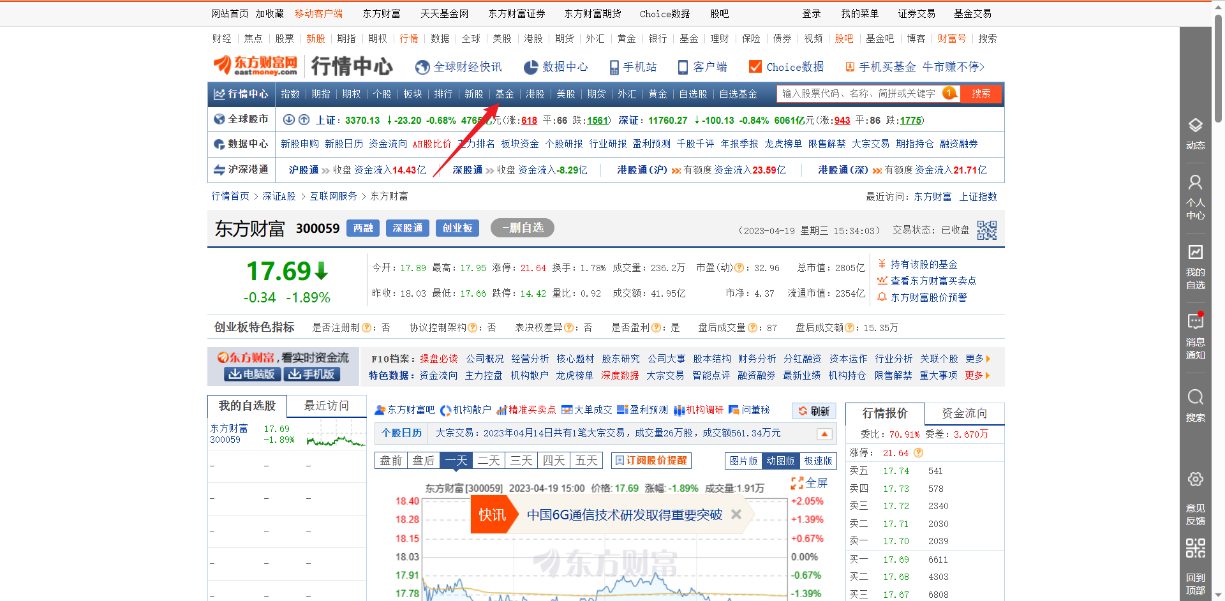Viewport: 1225px width, 601px height.
Task: Download 手机版 client
Action: click(x=311, y=375)
